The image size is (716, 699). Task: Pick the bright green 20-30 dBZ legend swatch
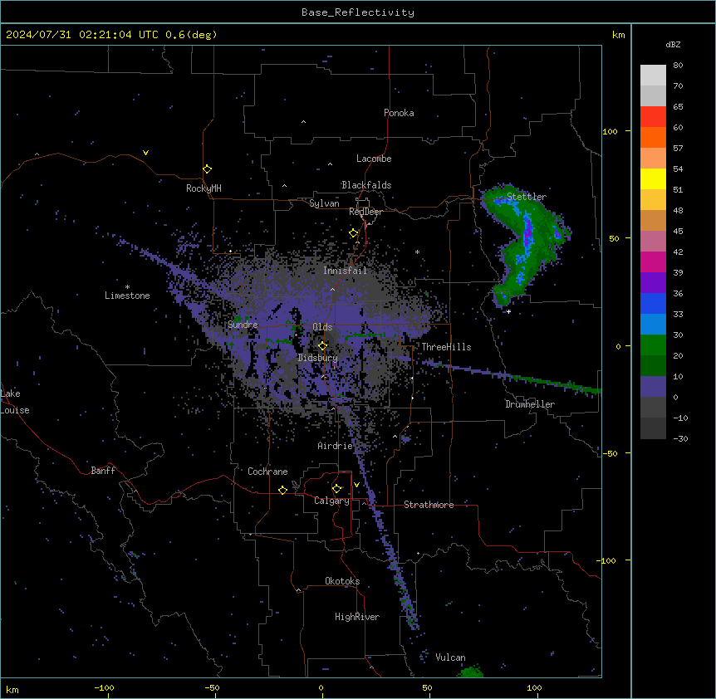tap(653, 345)
